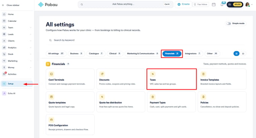Select the Financials tab
The width and height of the screenshot is (256, 138).
172,54
